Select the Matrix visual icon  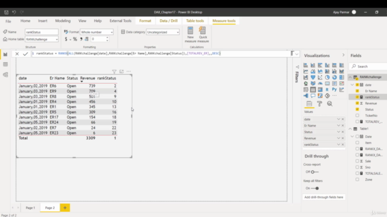point(320,90)
